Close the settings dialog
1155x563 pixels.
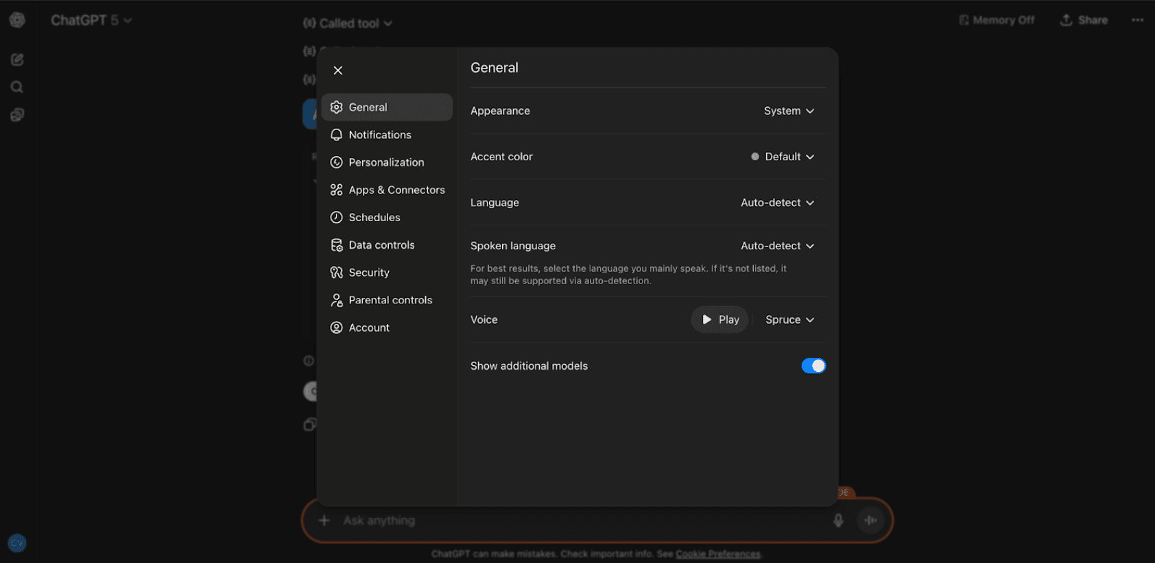[337, 71]
